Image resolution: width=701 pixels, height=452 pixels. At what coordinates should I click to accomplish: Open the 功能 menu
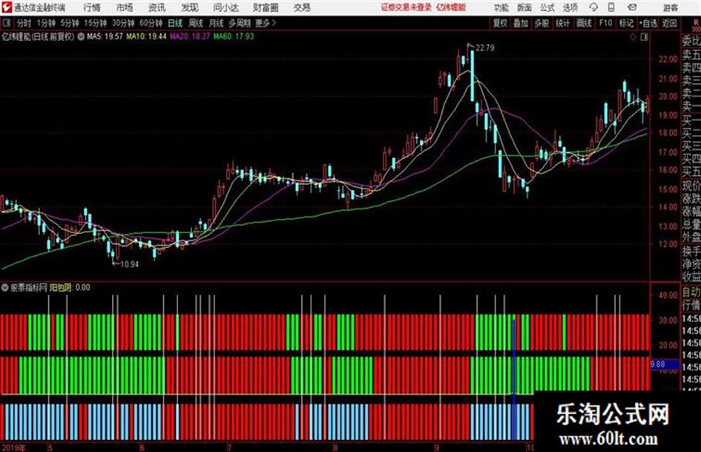(x=501, y=7)
